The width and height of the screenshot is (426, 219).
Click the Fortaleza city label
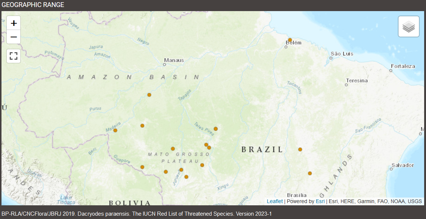click(x=403, y=66)
